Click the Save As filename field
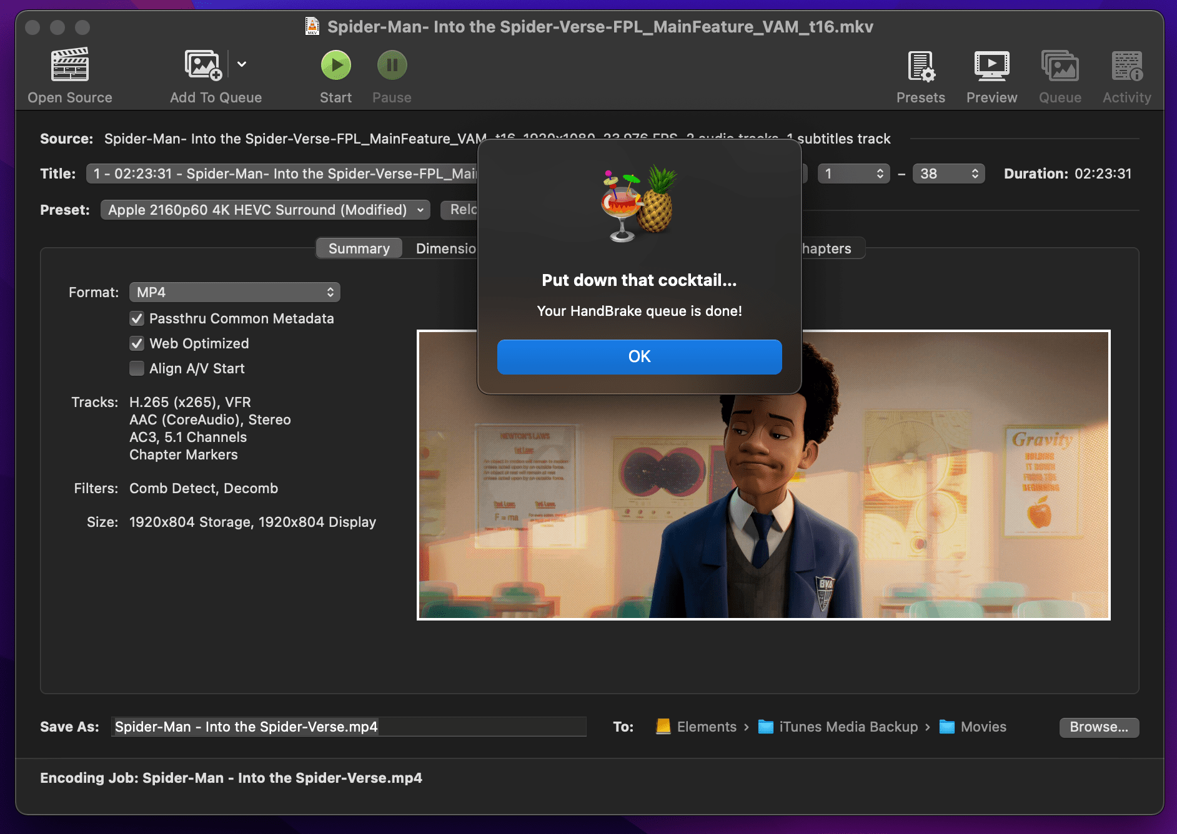 349,727
